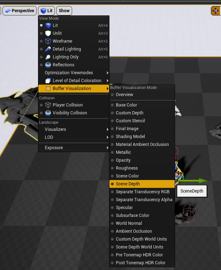
Task: Choose Subsurface Color buffer
Action: pyautogui.click(x=142, y=215)
